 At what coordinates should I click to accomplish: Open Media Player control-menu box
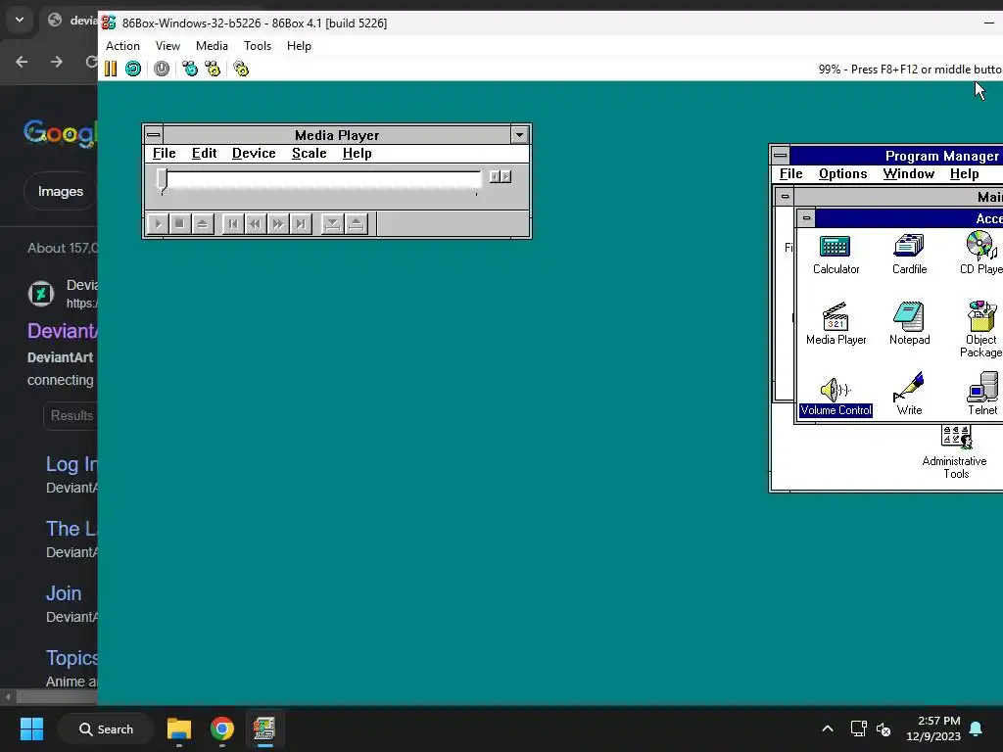(x=154, y=135)
